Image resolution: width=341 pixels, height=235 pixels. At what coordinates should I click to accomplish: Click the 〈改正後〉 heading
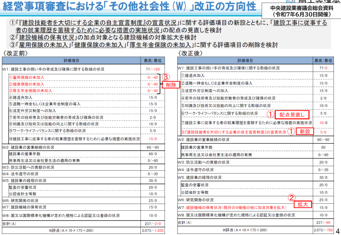pyautogui.click(x=190, y=53)
